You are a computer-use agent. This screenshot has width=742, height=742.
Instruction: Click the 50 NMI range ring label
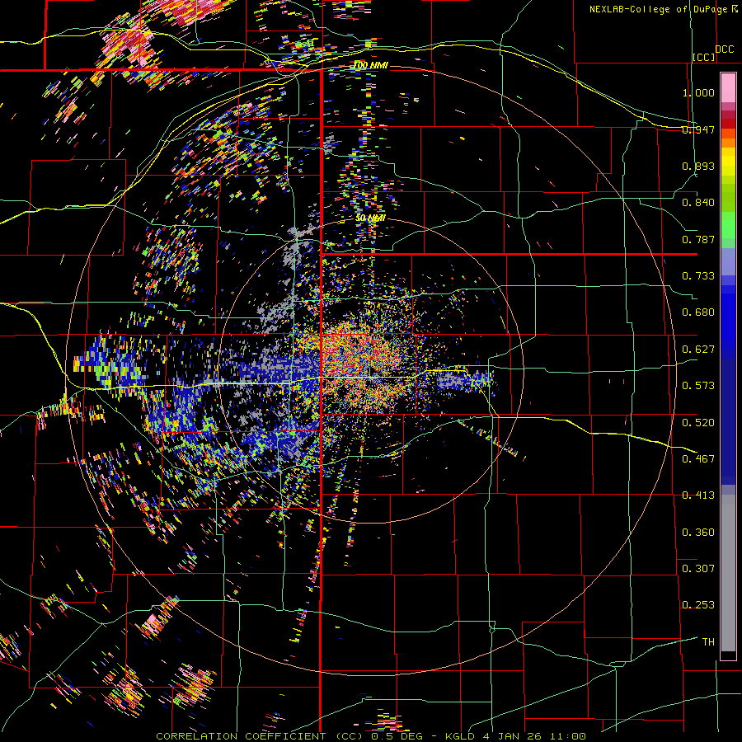(370, 218)
